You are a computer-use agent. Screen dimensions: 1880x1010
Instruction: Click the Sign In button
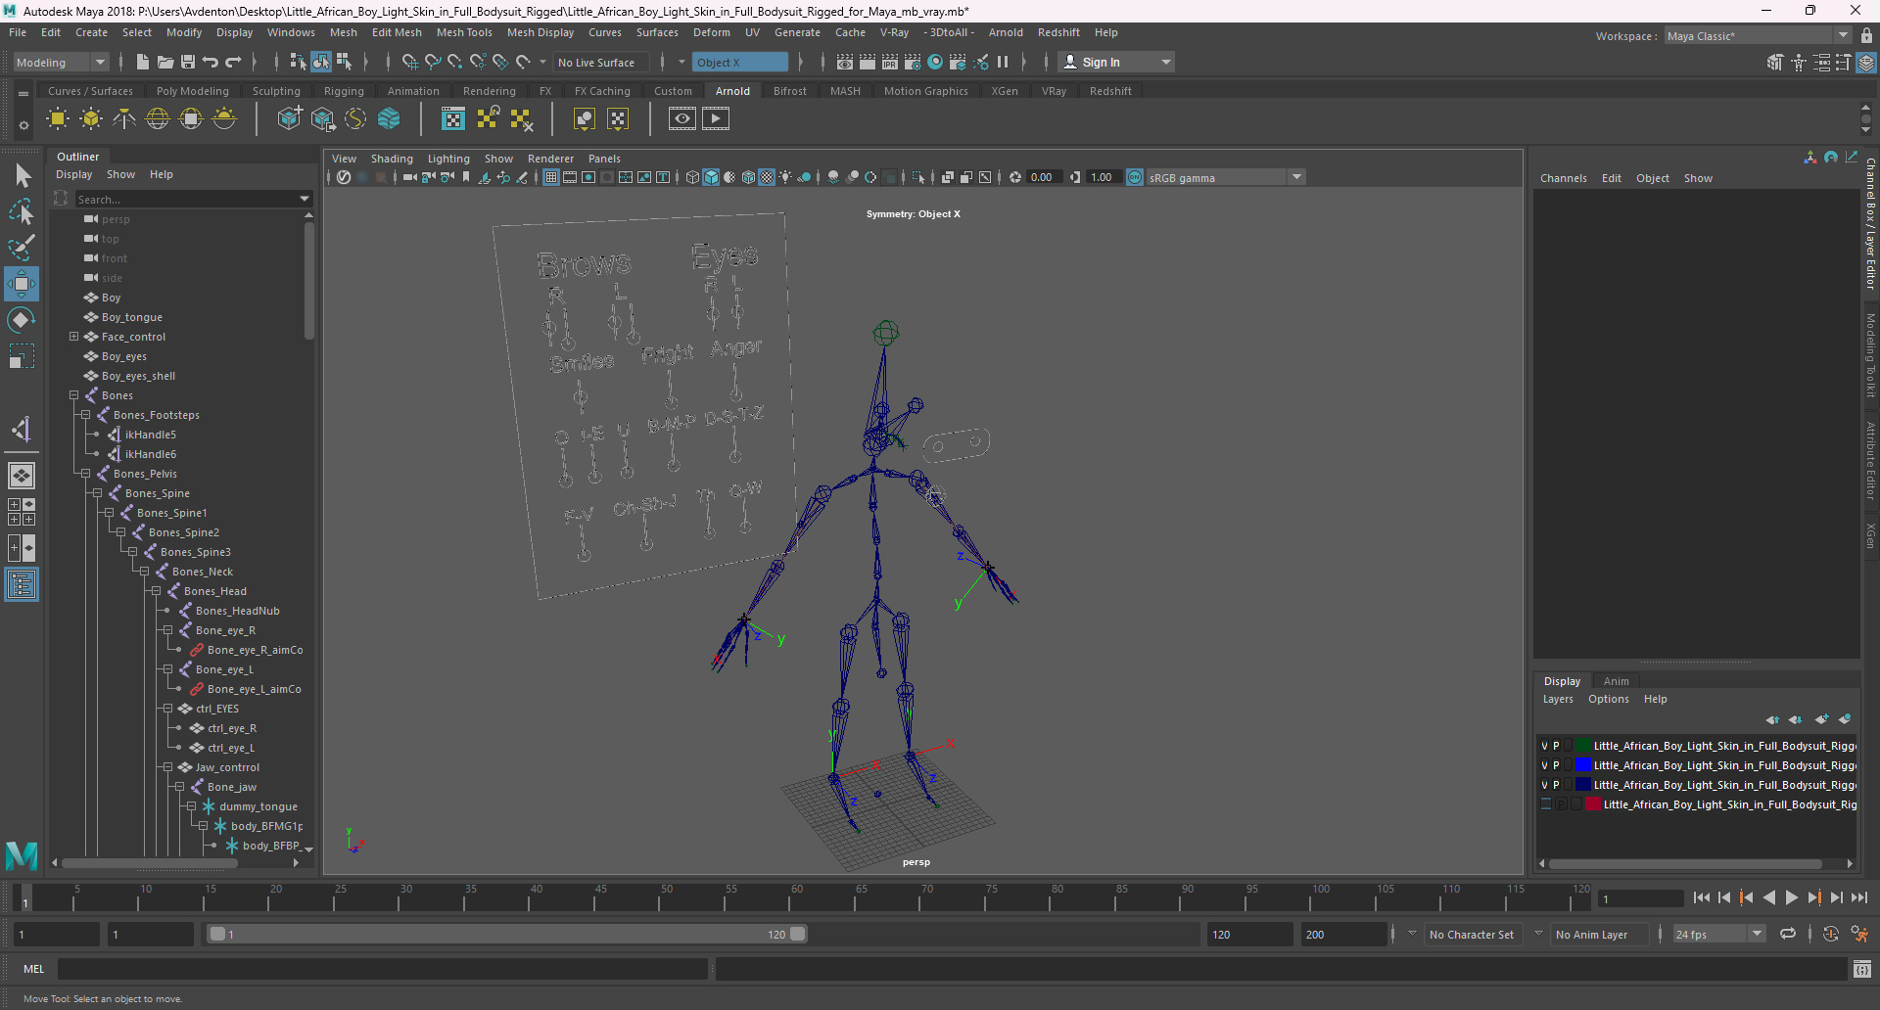[1115, 62]
